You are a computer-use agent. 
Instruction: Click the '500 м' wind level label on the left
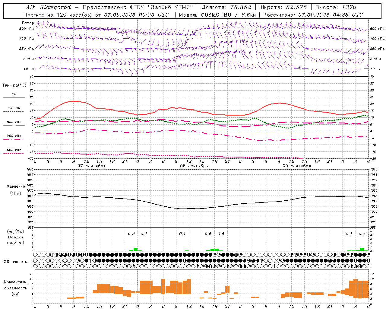point(29,59)
